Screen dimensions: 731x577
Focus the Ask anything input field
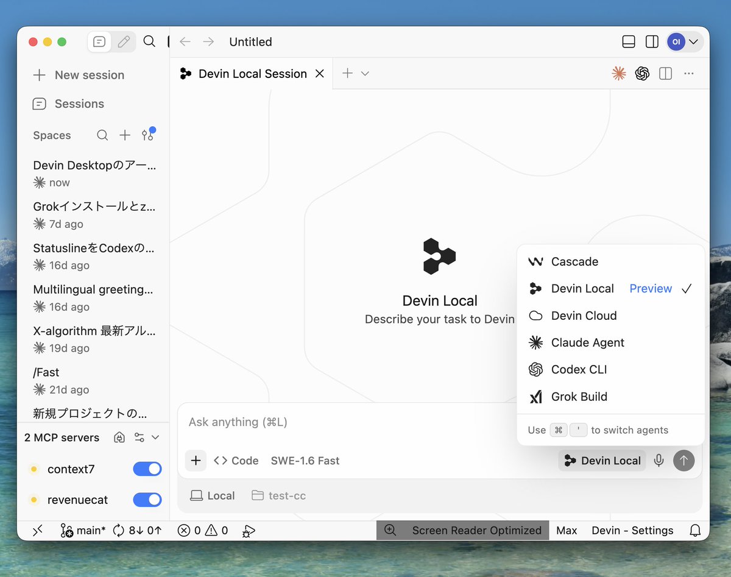(x=347, y=422)
